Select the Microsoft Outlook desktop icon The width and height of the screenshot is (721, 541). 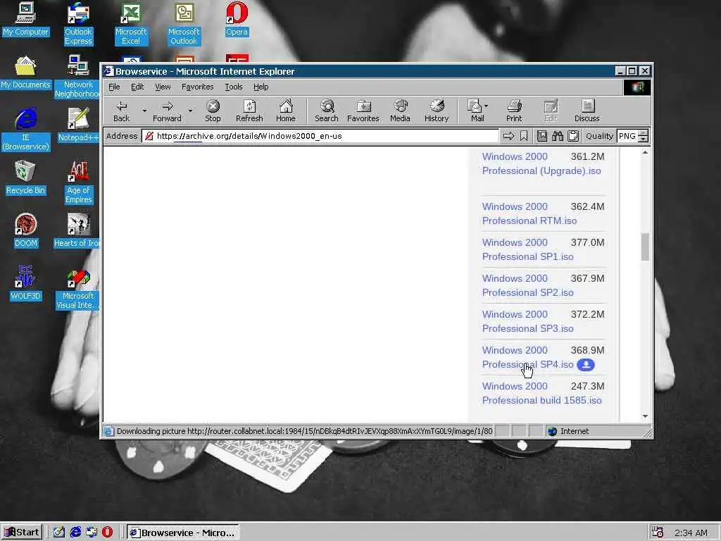tap(184, 24)
